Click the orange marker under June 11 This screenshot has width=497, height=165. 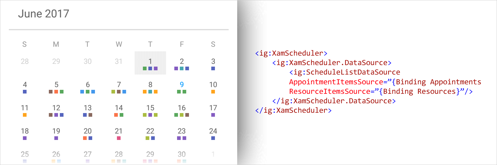pyautogui.click(x=25, y=115)
